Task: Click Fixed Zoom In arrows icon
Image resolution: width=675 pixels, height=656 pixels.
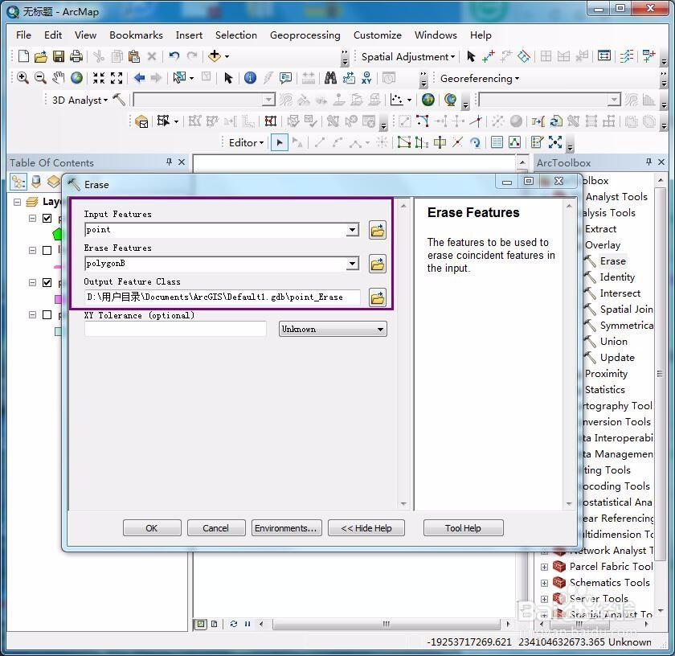Action: pos(99,78)
